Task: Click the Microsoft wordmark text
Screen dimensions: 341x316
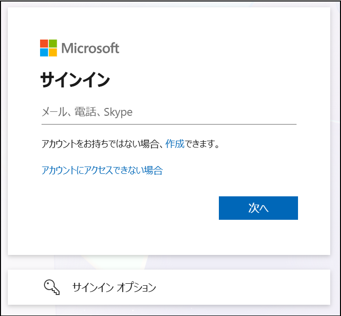Action: (x=90, y=48)
